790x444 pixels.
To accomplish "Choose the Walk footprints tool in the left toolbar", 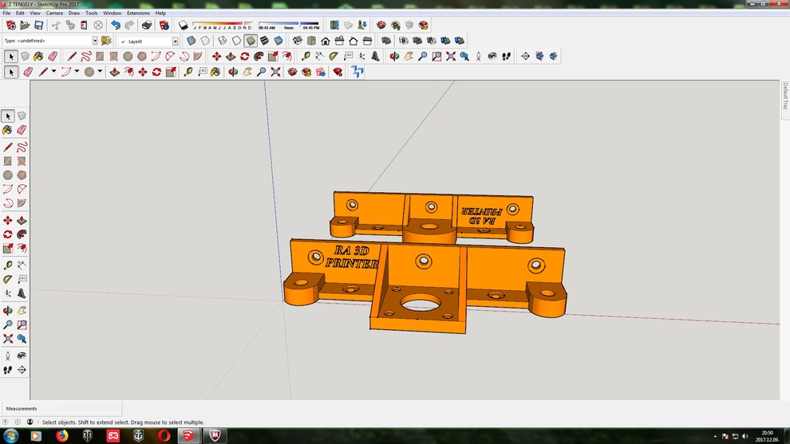I will [x=8, y=370].
